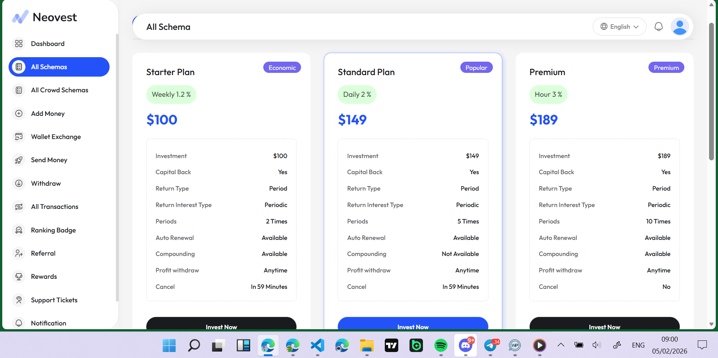Invest Now in Premium plan
The height and width of the screenshot is (358, 718).
coord(604,324)
